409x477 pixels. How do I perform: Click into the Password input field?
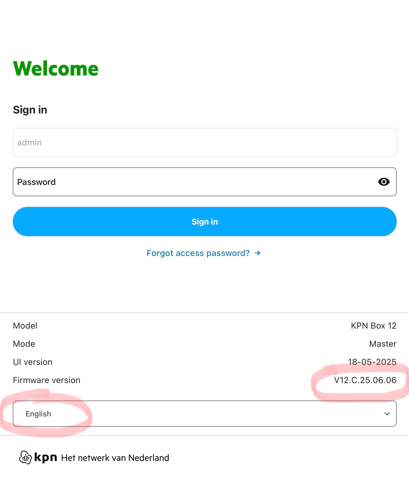pyautogui.click(x=195, y=182)
